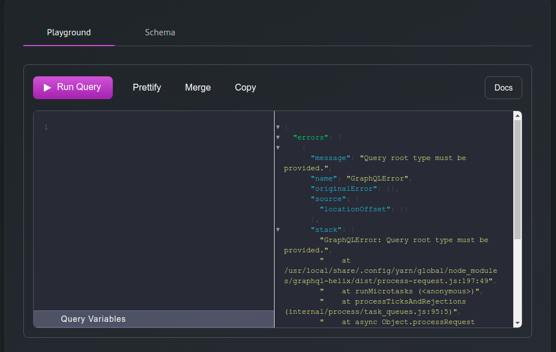556x352 pixels.
Task: Copy the query with Copy button
Action: [x=246, y=88]
